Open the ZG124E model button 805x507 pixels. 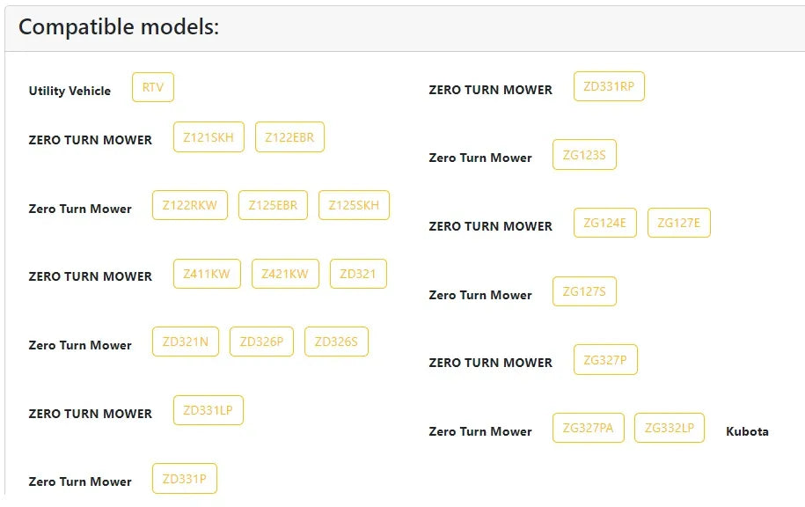[x=604, y=223]
